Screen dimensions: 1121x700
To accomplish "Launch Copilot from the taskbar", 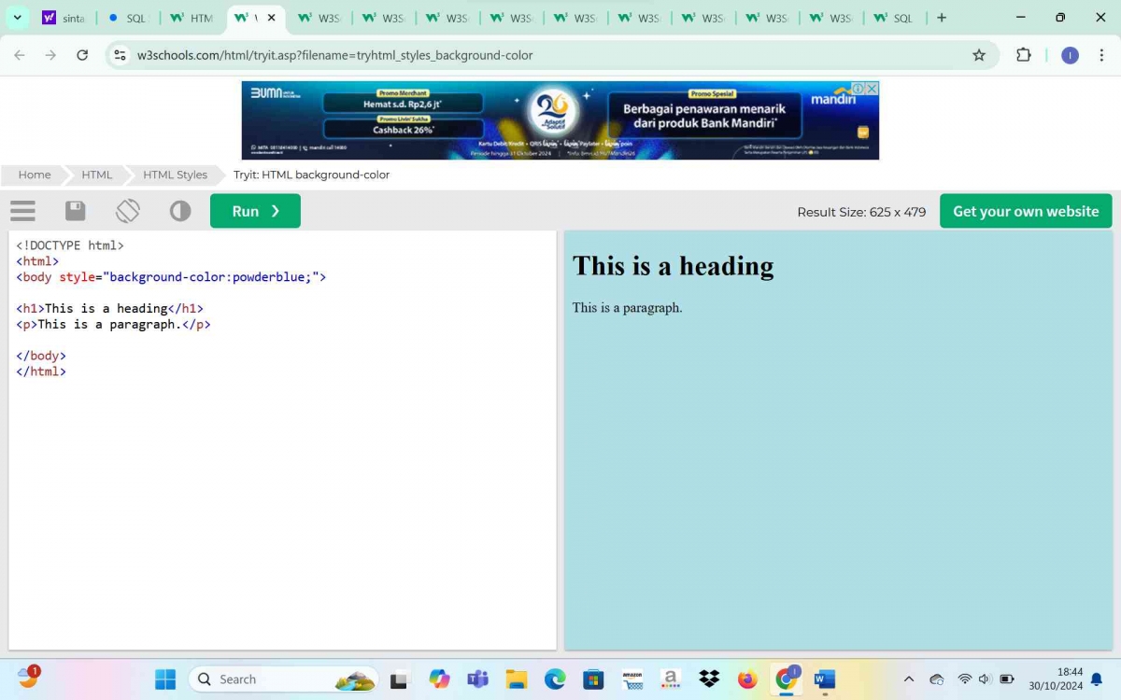I will (439, 679).
